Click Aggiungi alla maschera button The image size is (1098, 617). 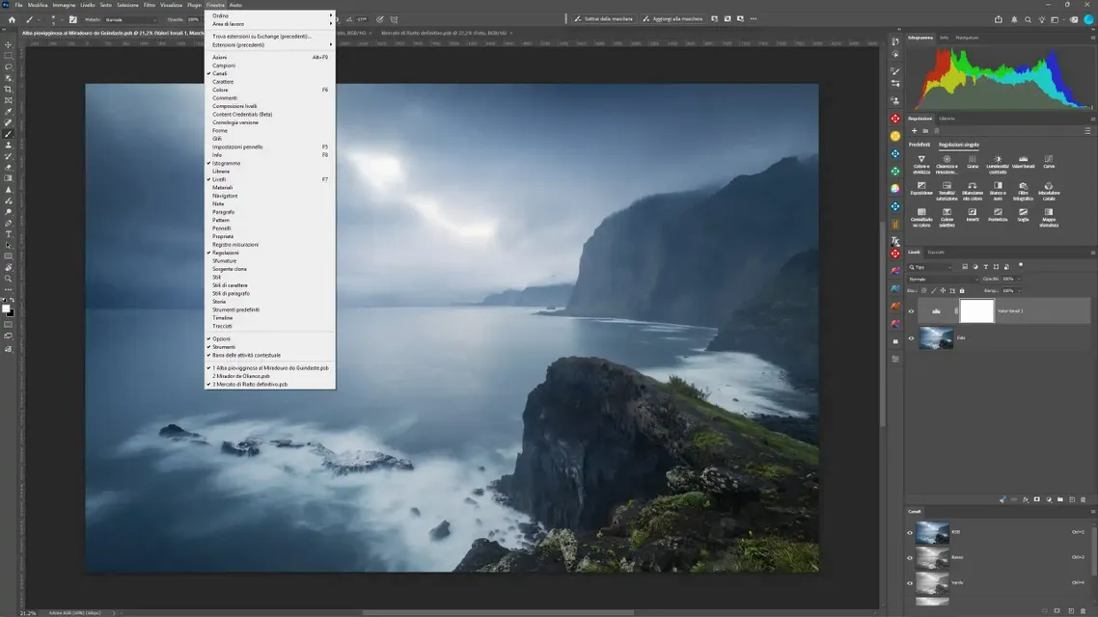click(x=673, y=19)
